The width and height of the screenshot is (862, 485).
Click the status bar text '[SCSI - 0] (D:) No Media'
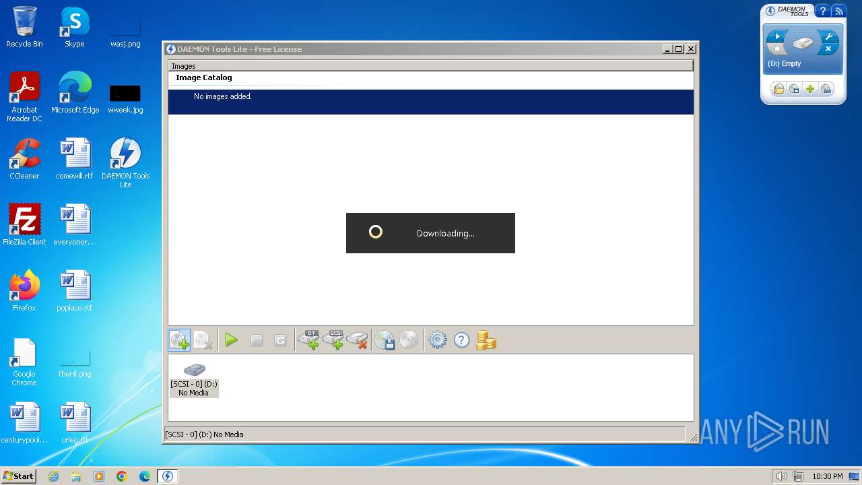[205, 434]
